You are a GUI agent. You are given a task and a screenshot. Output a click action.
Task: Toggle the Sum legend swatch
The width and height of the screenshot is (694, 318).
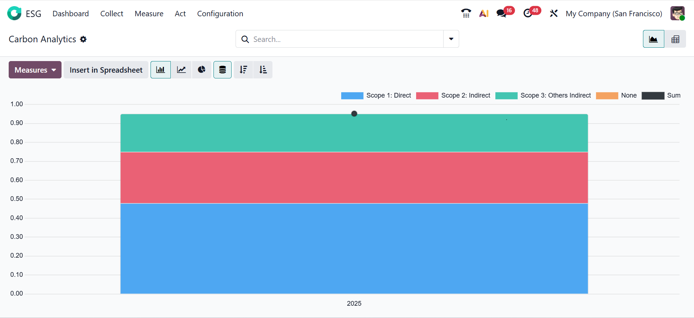click(x=653, y=95)
